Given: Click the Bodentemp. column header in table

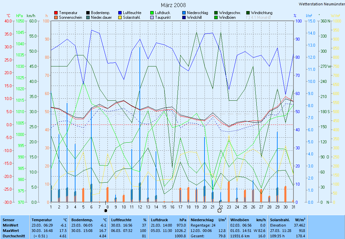Looking at the screenshot, I should point(82,220).
